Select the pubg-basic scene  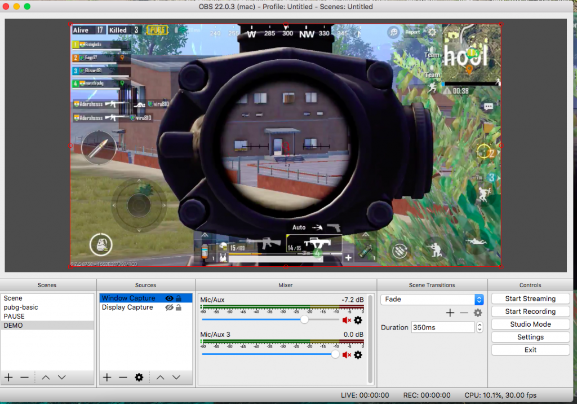tap(47, 308)
